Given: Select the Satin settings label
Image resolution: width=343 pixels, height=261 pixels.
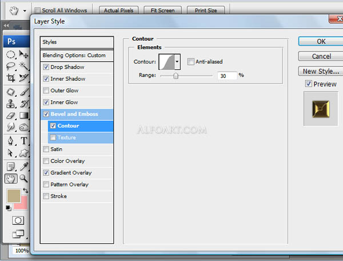Looking at the screenshot, I should (x=57, y=149).
